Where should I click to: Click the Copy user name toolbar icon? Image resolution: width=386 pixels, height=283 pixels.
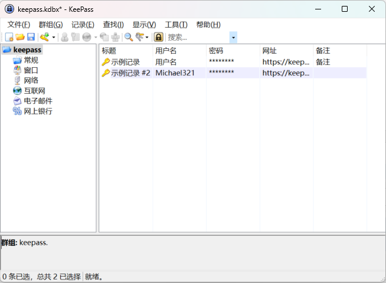click(x=65, y=37)
